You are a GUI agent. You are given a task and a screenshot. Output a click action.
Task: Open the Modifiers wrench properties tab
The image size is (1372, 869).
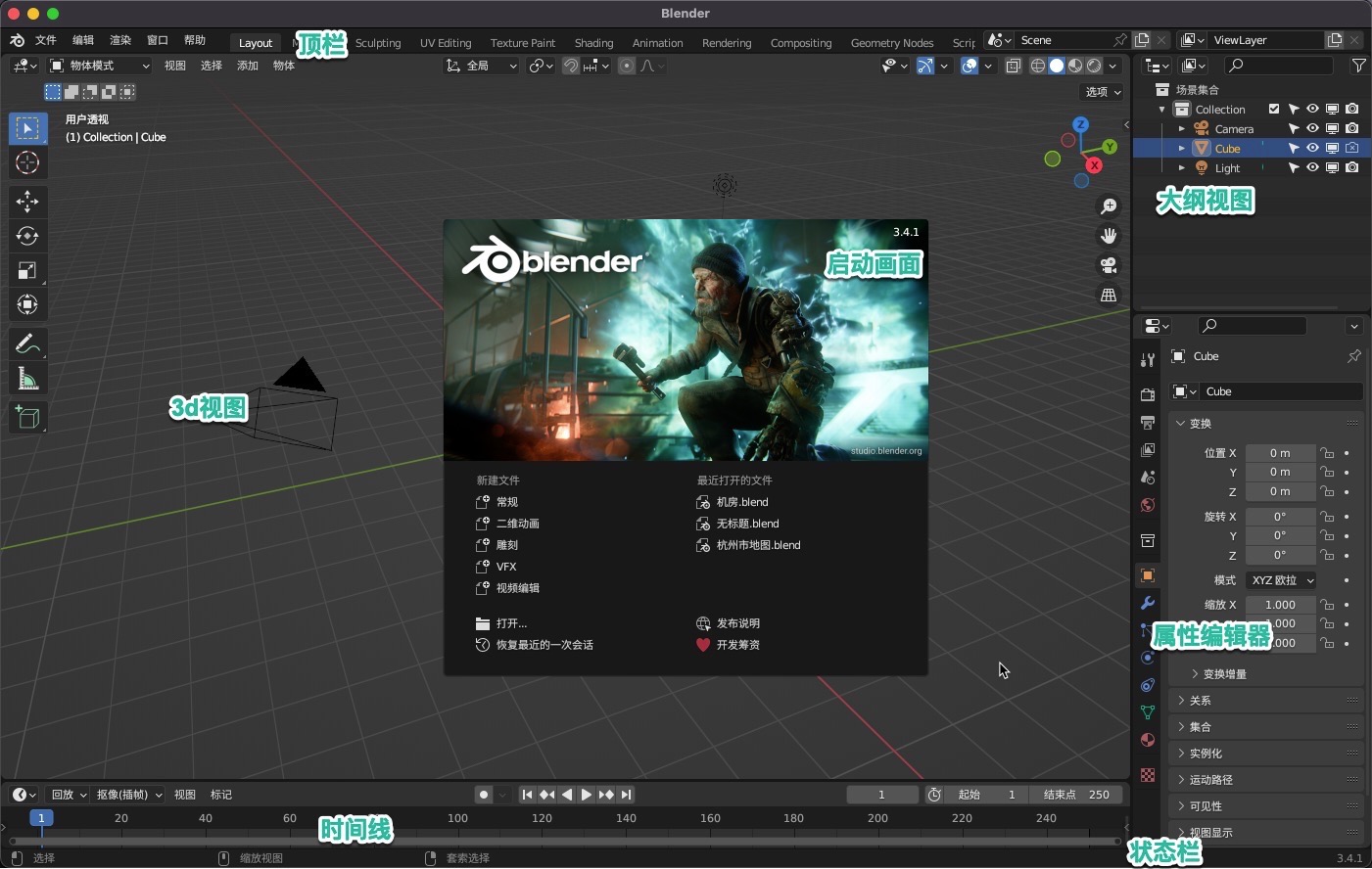click(1148, 603)
